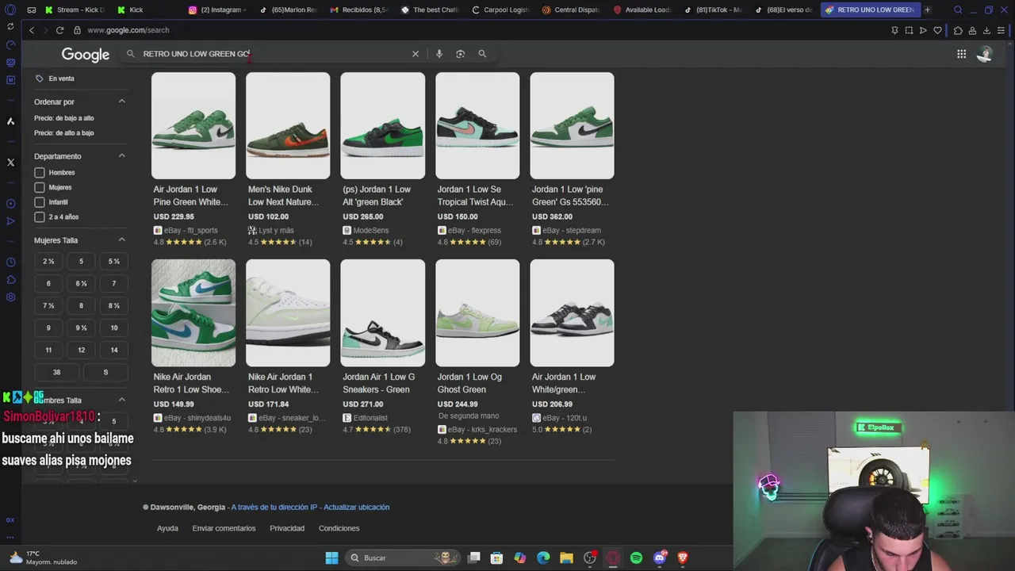1015x571 pixels.
Task: Switch to the TikTok (81) tab
Action: [714, 10]
